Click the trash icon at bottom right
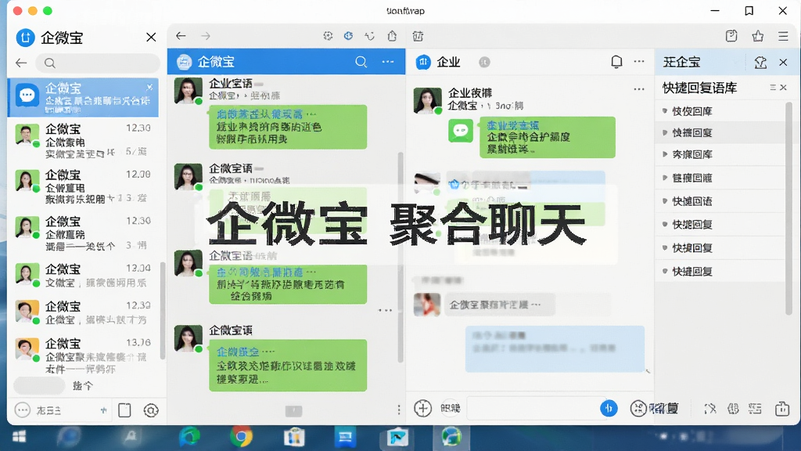Screen dimensions: 801x451 click(x=782, y=408)
